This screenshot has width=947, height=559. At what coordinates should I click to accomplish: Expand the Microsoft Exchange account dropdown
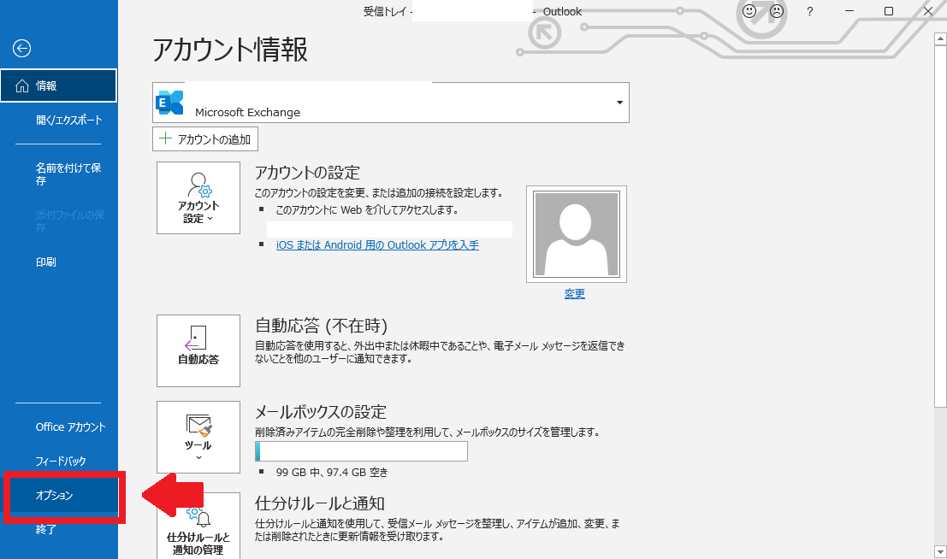(x=619, y=103)
